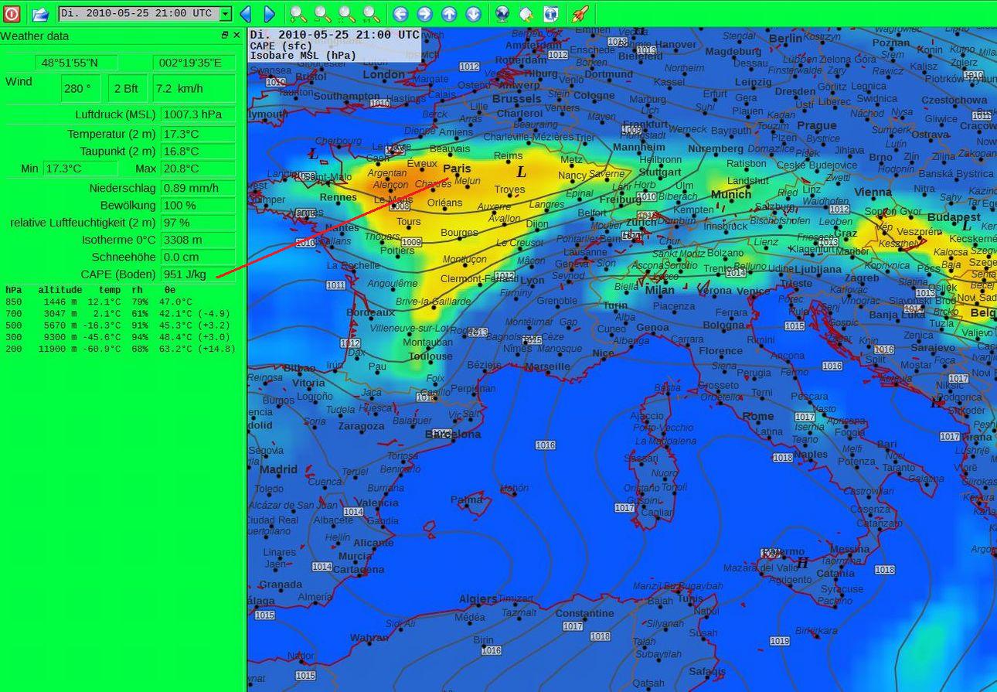
Task: Click the rocket icon in the toolbar
Action: click(580, 13)
